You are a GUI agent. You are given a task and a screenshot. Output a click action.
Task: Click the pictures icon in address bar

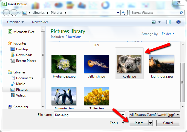pyautogui.click(x=25, y=13)
